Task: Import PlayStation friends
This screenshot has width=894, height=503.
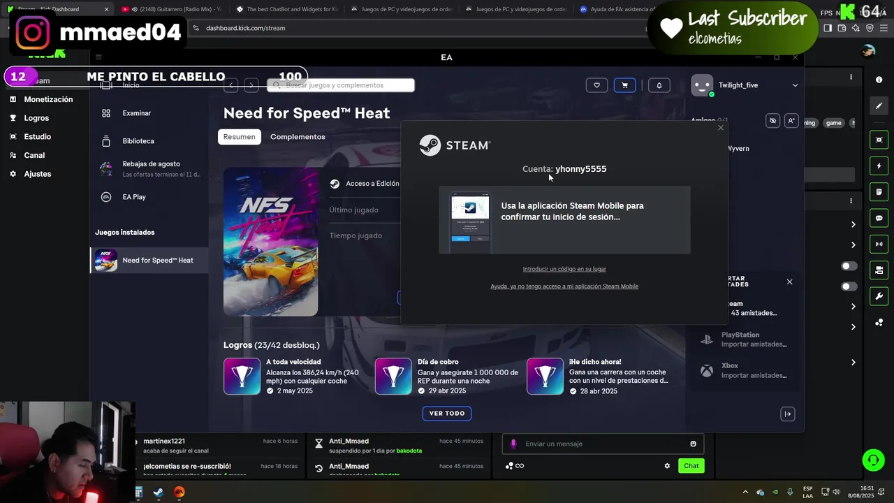Action: (x=745, y=340)
